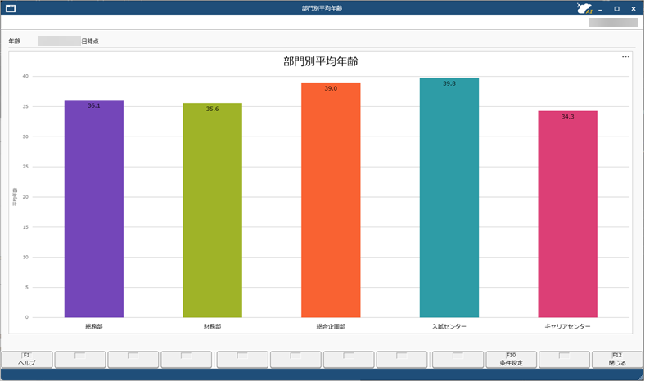The height and width of the screenshot is (381, 645).
Task: Click the F12 閉じる button
Action: [617, 359]
